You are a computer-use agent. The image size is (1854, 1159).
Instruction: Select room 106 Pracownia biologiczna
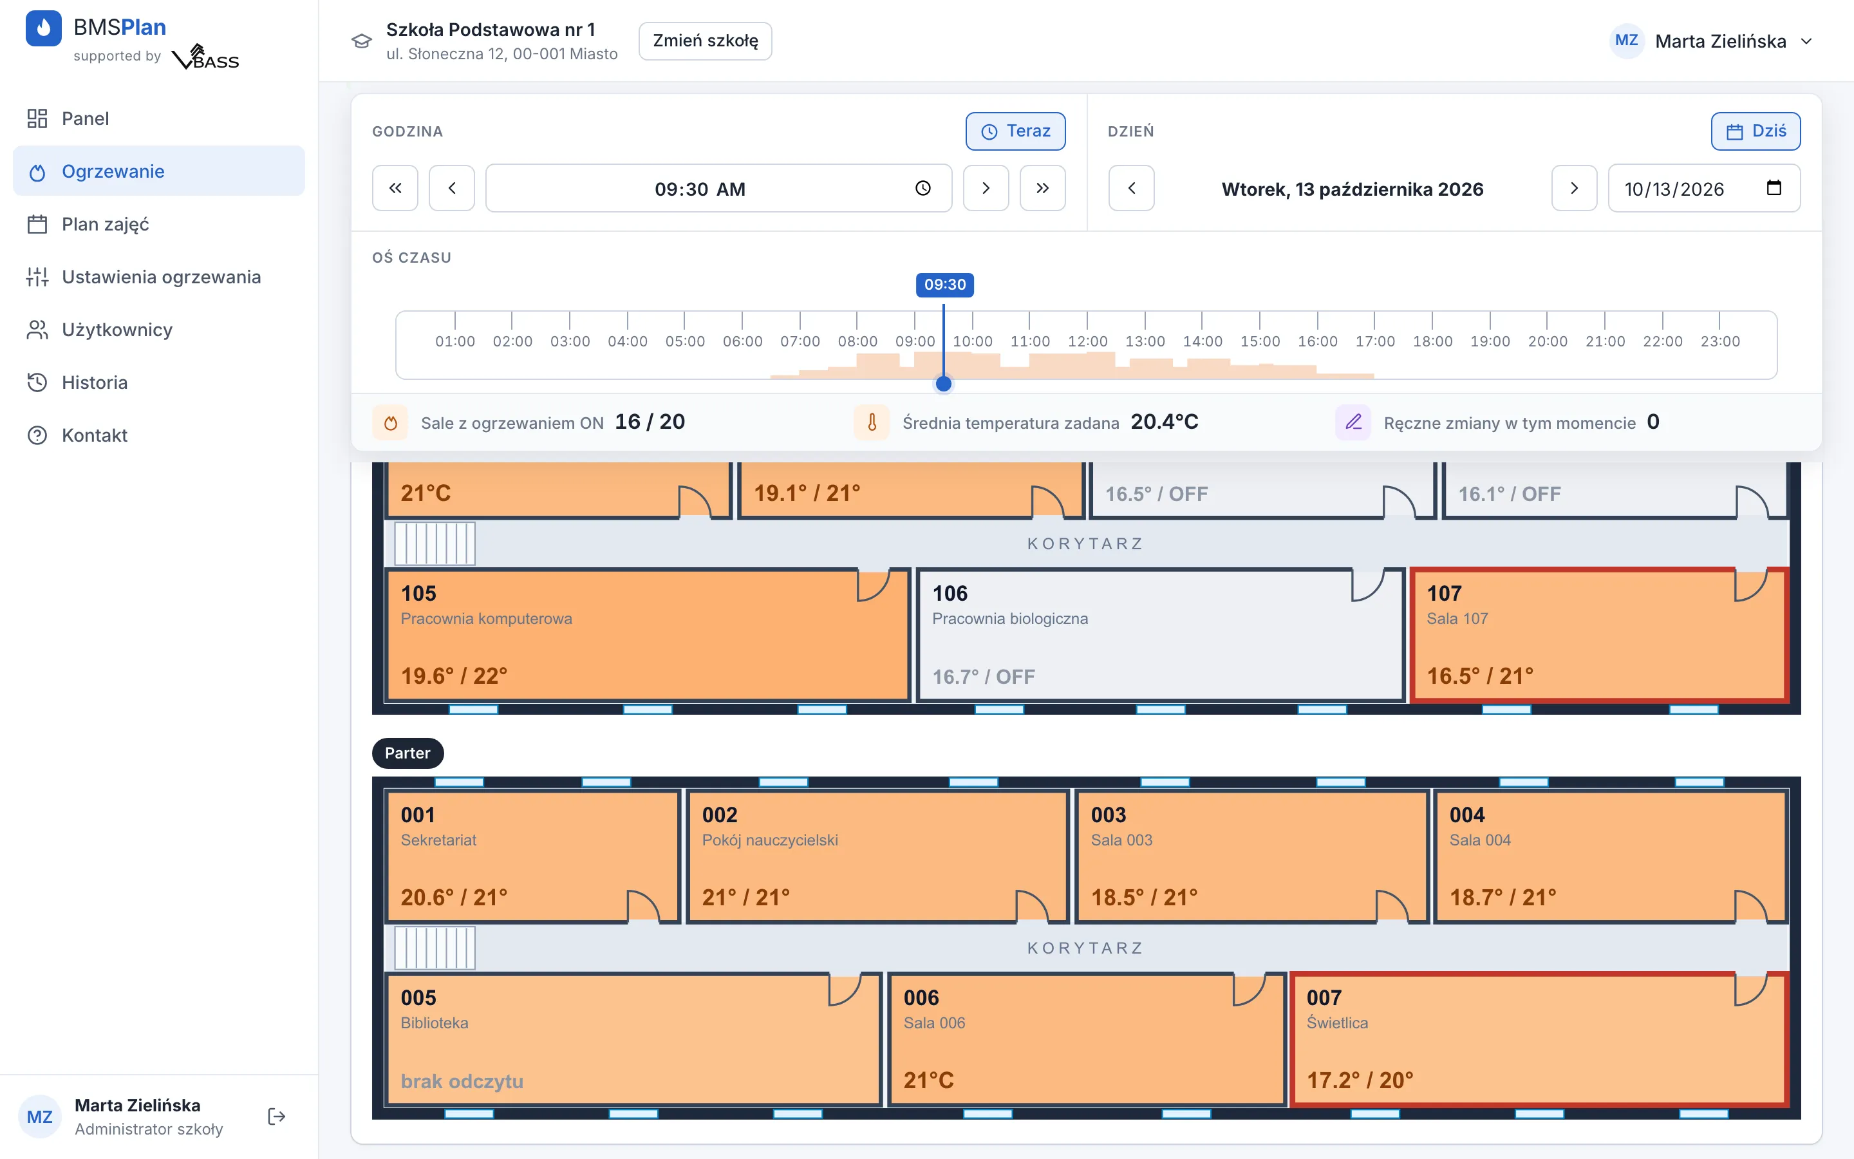pos(1160,636)
